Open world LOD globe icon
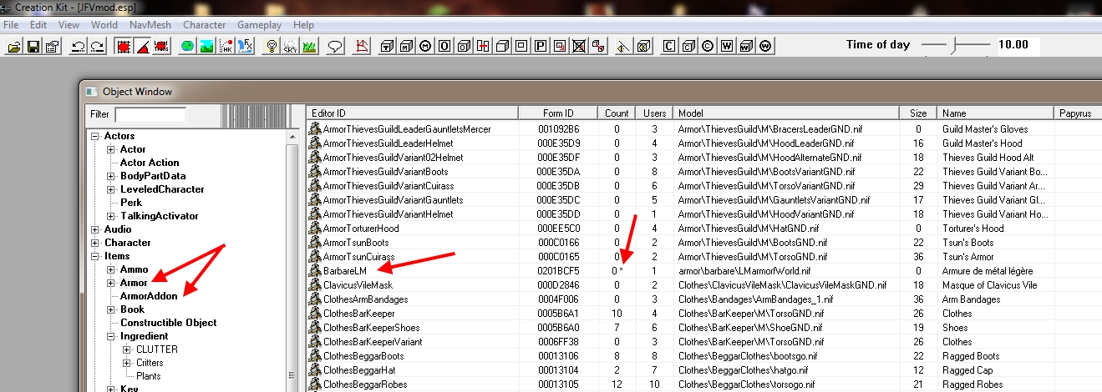Viewport: 1102px width, 392px height. click(x=187, y=47)
